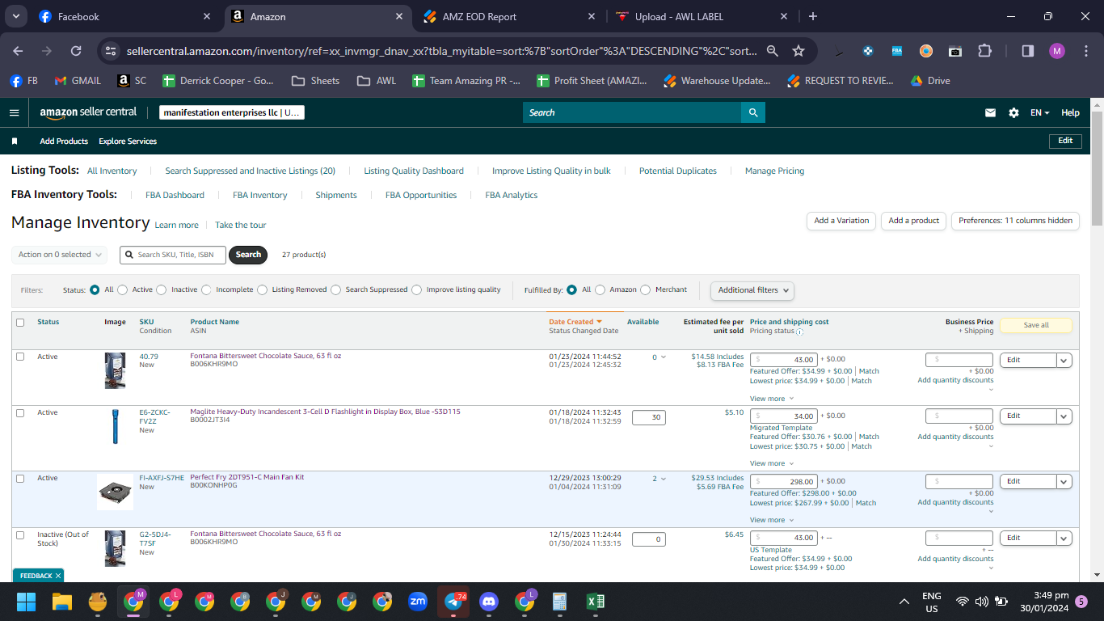This screenshot has height=621, width=1104.
Task: Open the FBA Dashboard tool link
Action: [x=175, y=195]
